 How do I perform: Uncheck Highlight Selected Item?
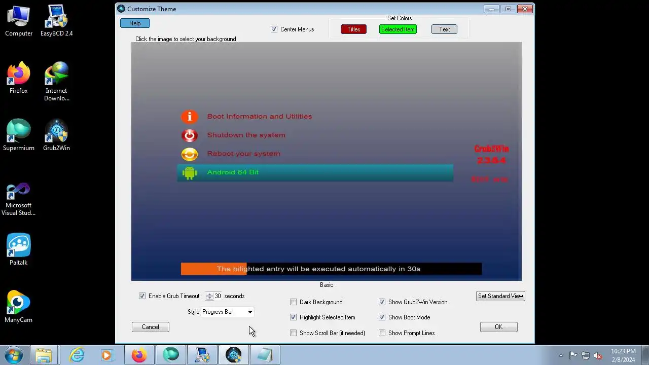293,317
